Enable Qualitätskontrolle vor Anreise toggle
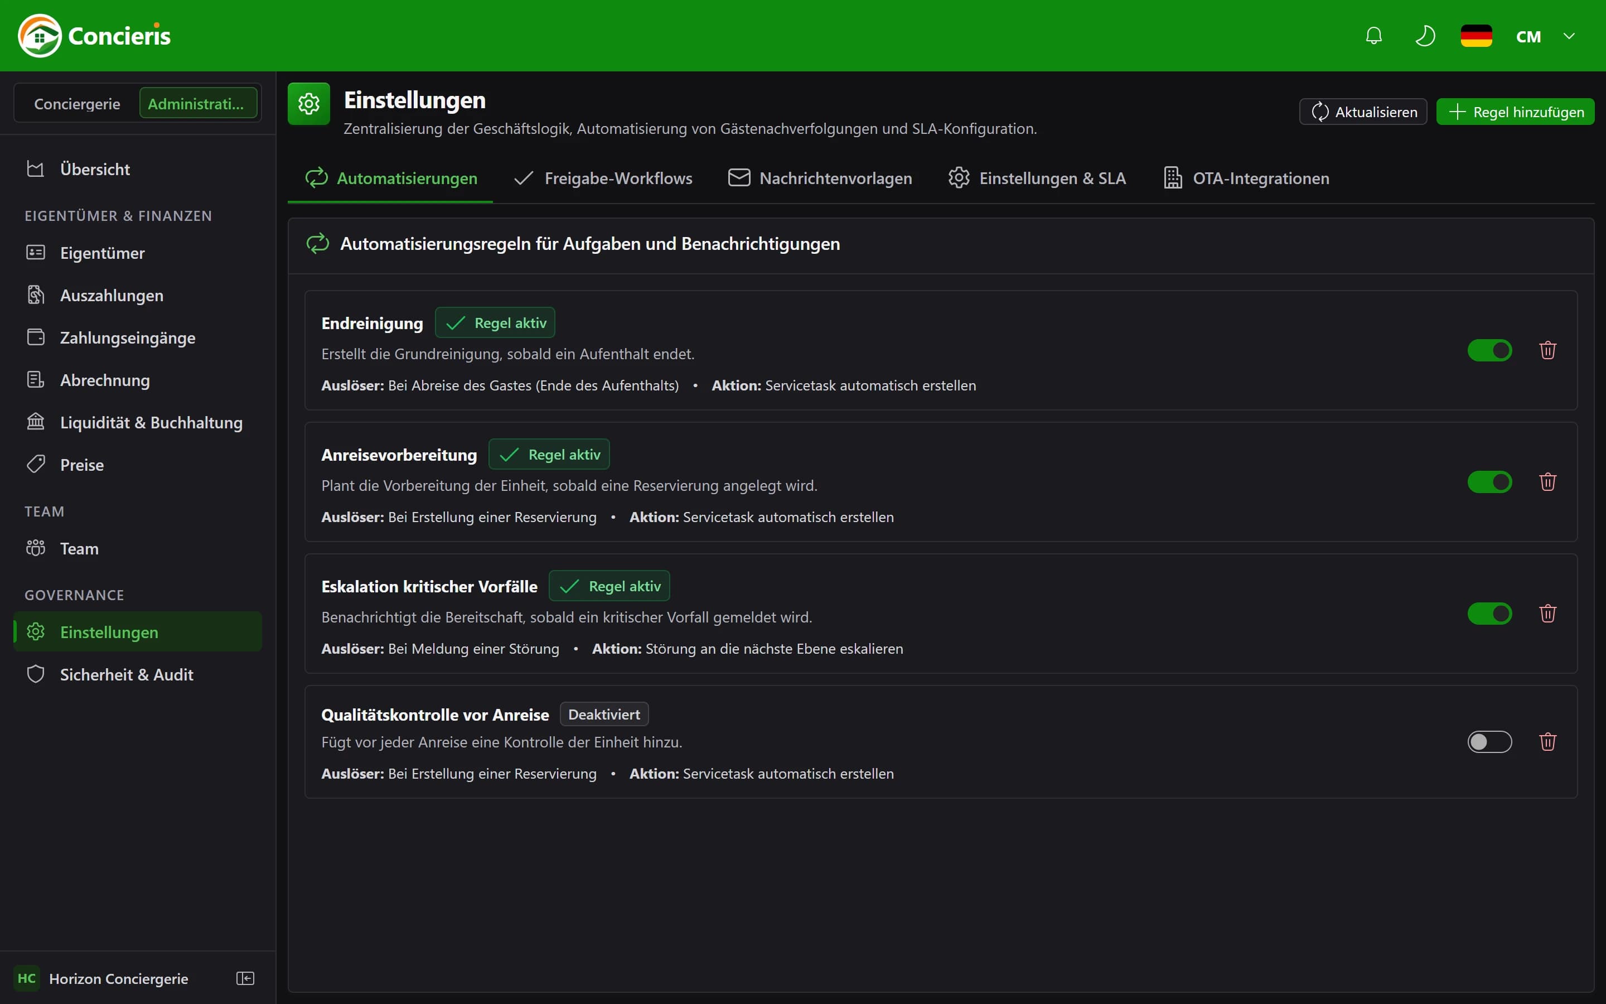Image resolution: width=1606 pixels, height=1004 pixels. (x=1489, y=741)
